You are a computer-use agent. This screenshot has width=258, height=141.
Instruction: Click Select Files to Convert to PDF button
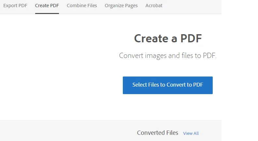(x=168, y=85)
